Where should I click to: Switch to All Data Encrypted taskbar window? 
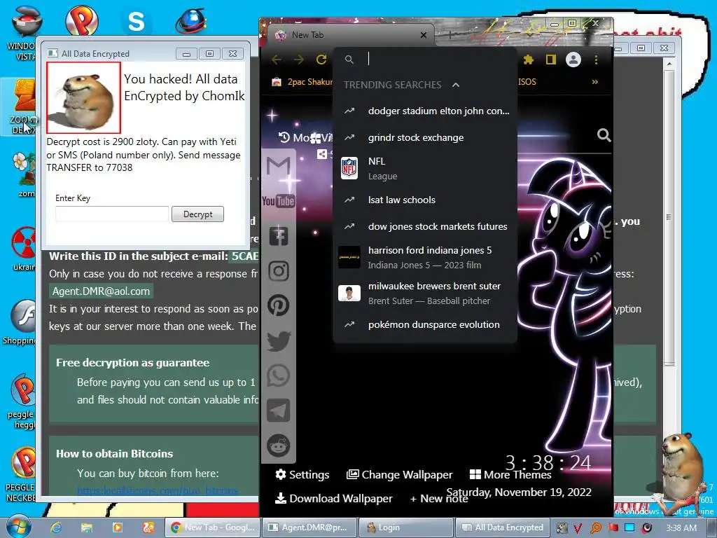click(502, 527)
